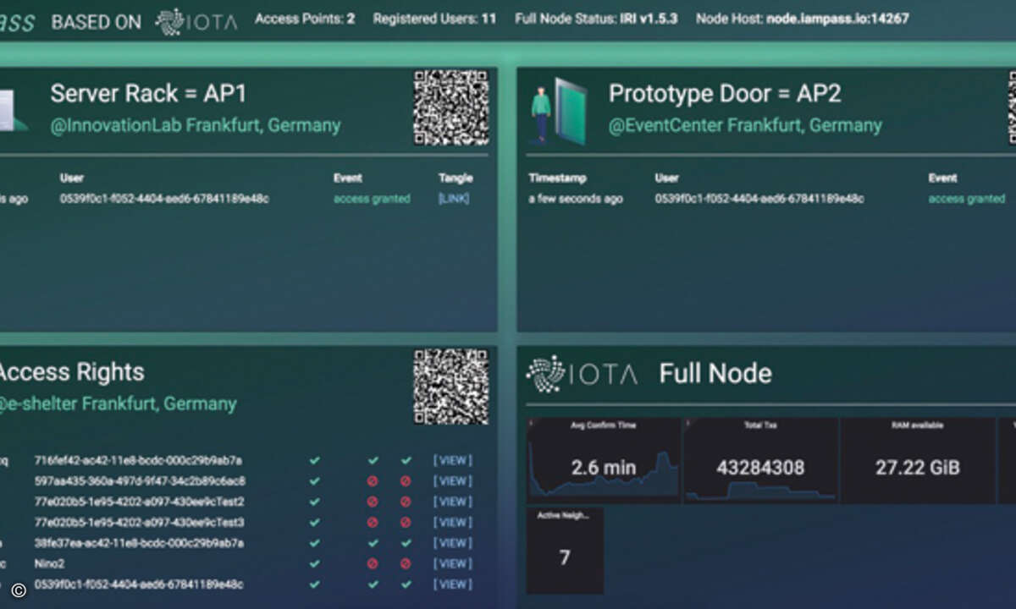The image size is (1016, 609).
Task: Click denied icon nearest VIEW in Test3 row
Action: [406, 522]
